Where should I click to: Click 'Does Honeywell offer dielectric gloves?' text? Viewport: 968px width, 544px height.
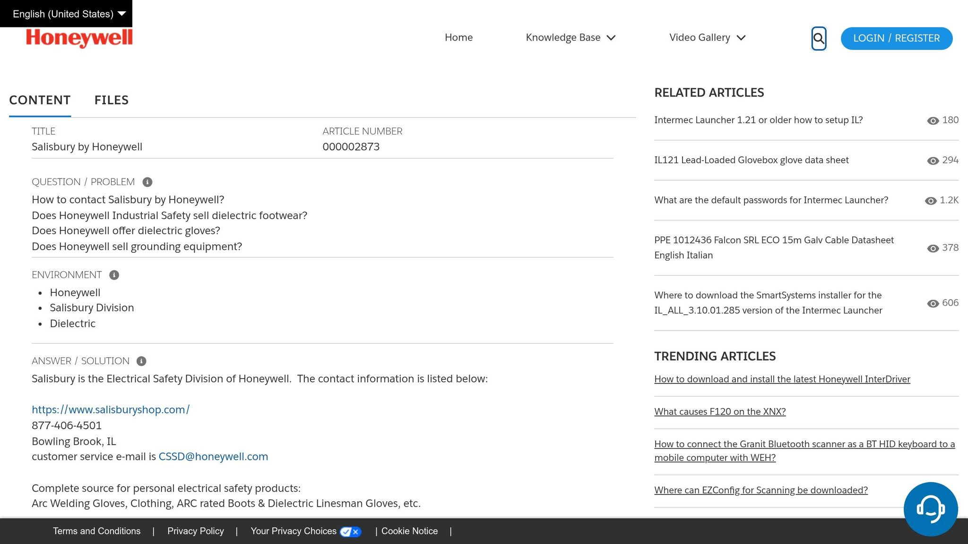pyautogui.click(x=126, y=231)
